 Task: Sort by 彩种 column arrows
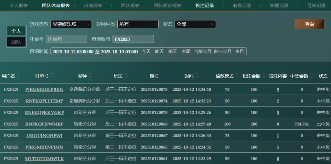pos(90,76)
